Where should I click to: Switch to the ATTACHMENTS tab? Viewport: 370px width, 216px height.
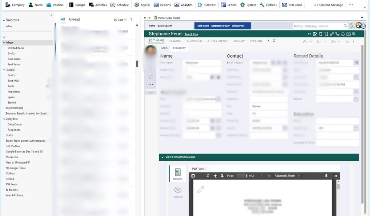pos(218,41)
